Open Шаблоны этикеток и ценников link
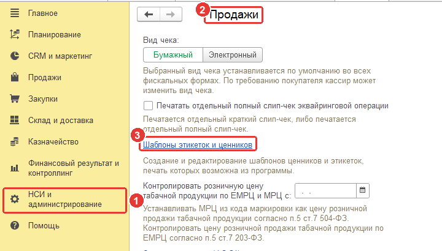The width and height of the screenshot is (442, 251). pos(198,144)
